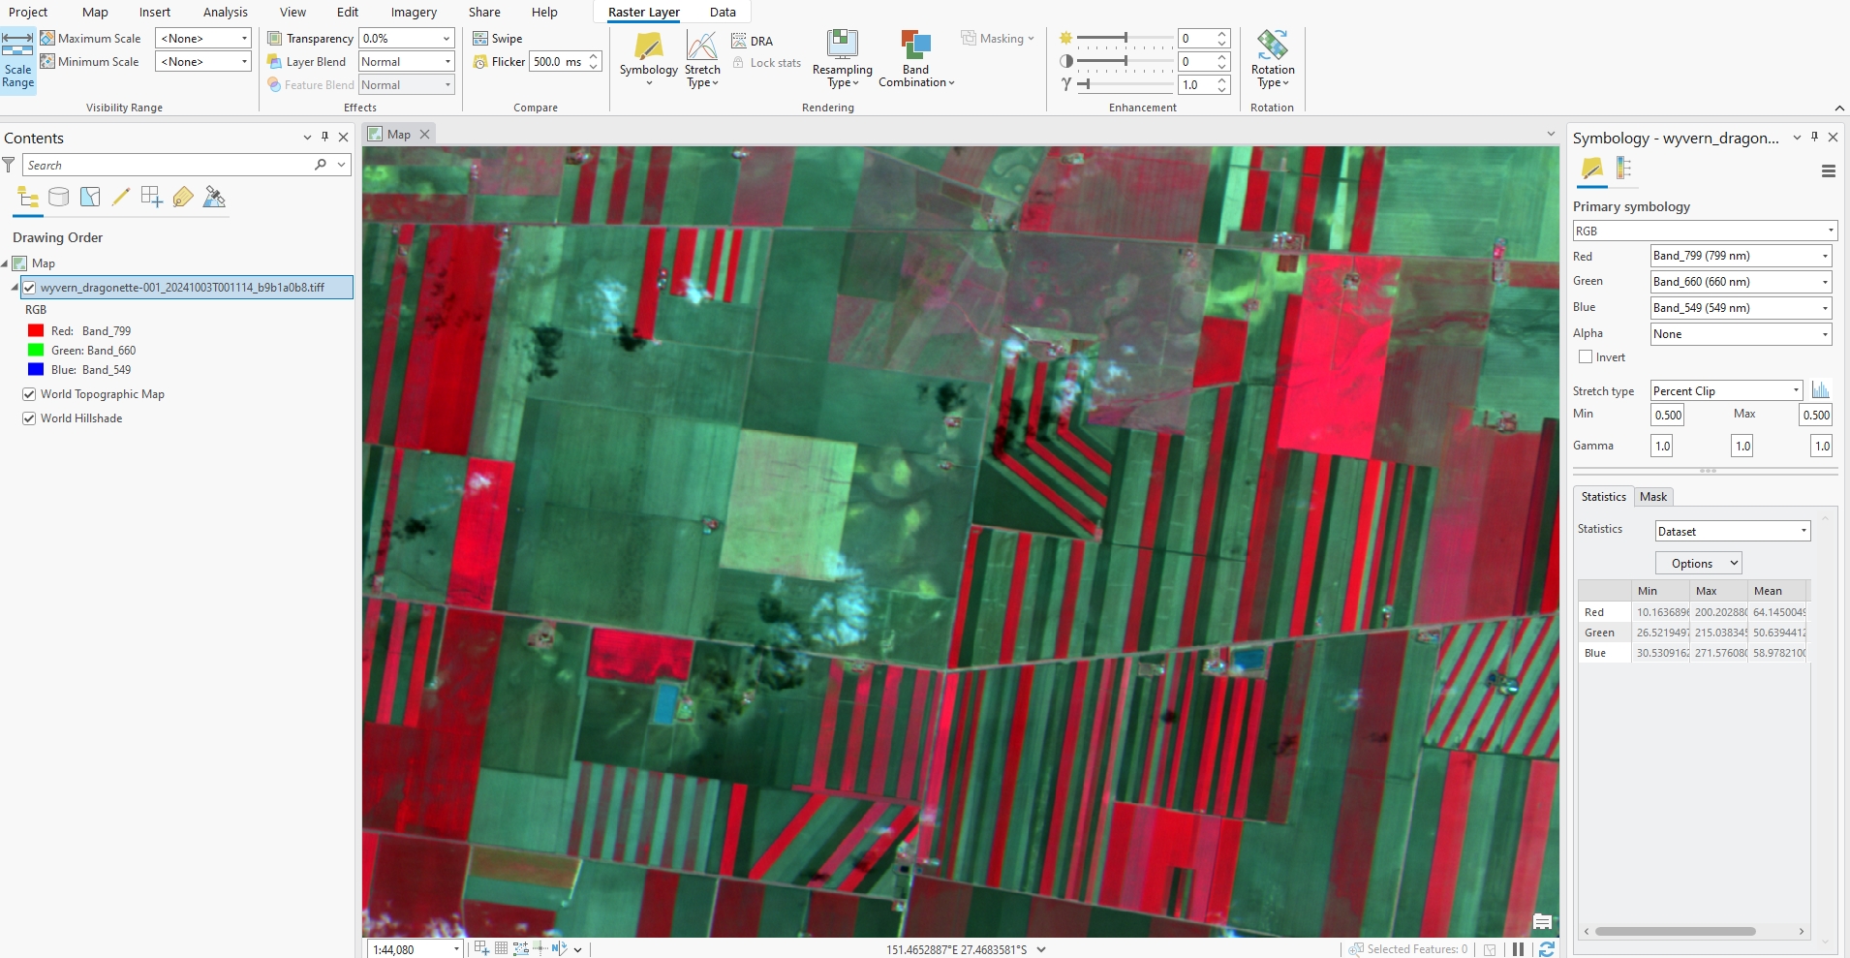Enable the Invert checkbox
The image size is (1850, 958).
[x=1586, y=357]
